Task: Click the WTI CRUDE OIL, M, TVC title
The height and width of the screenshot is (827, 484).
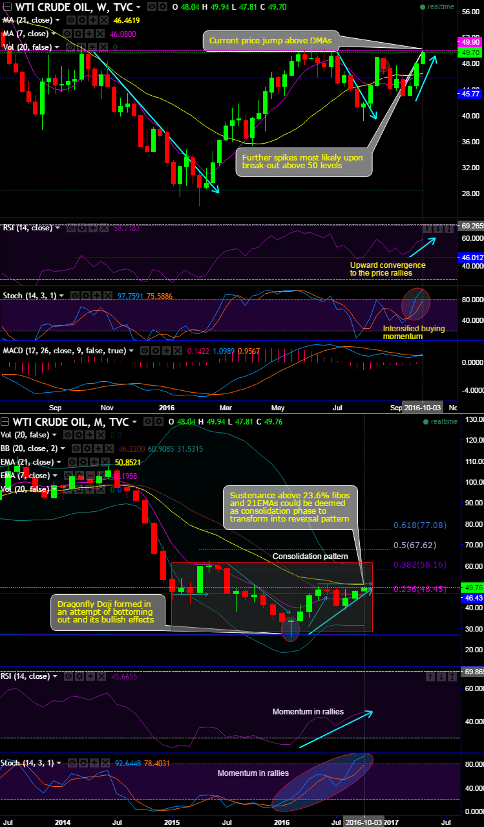Action: tap(71, 421)
